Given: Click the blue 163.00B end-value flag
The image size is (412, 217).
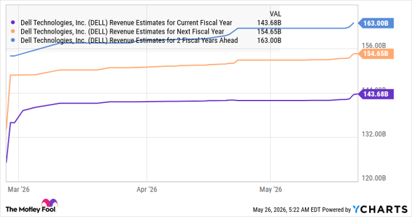Looking at the screenshot, I should 376,23.
